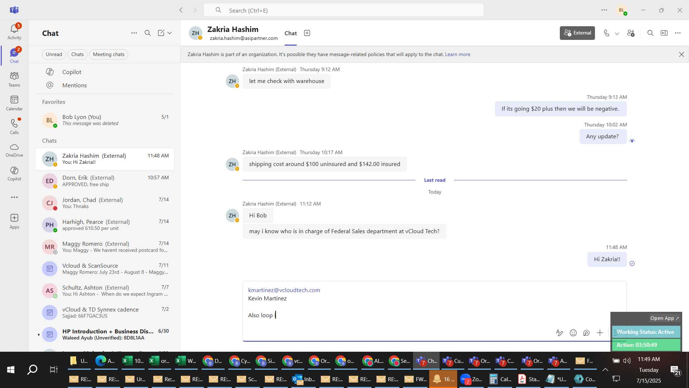Image resolution: width=689 pixels, height=388 pixels.
Task: Follow the Learn more link
Action: tap(458, 55)
